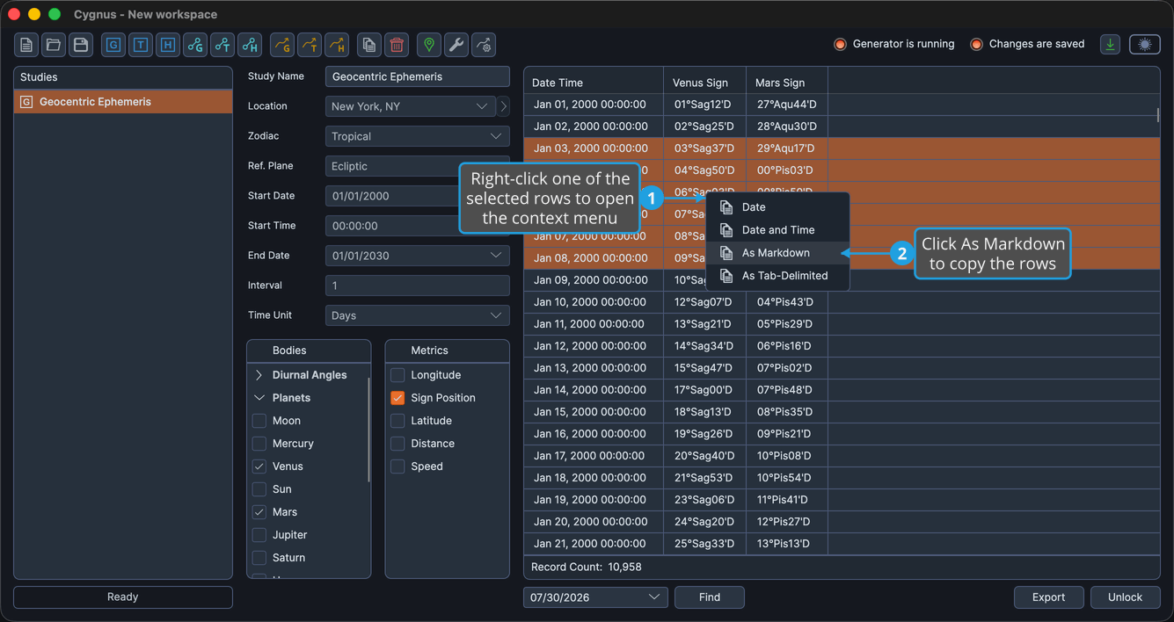Add a new H study (blue square H)
Screen dimensions: 1174x622
(x=168, y=45)
